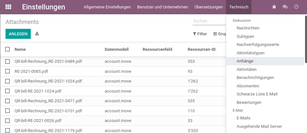Click the debug bug icon

tap(274, 7)
